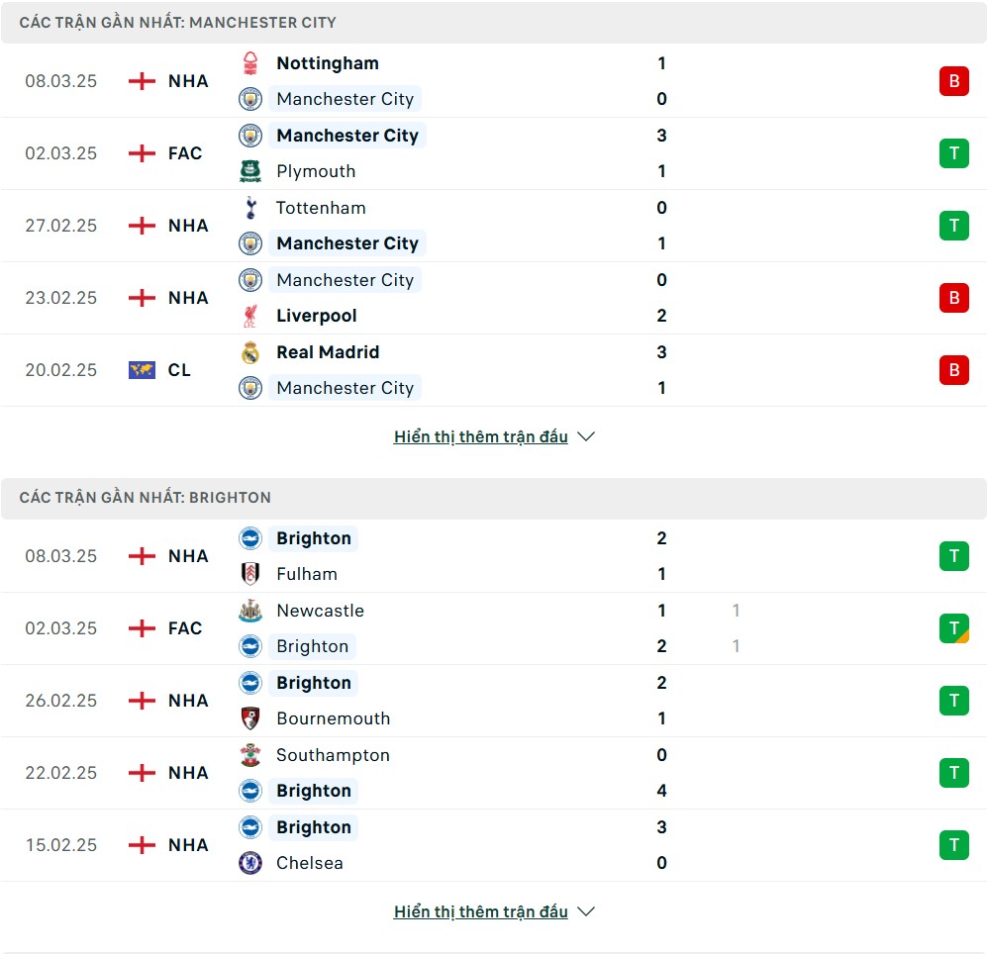The image size is (987, 954).
Task: Click the Chelsea club crest icon
Action: (x=249, y=863)
